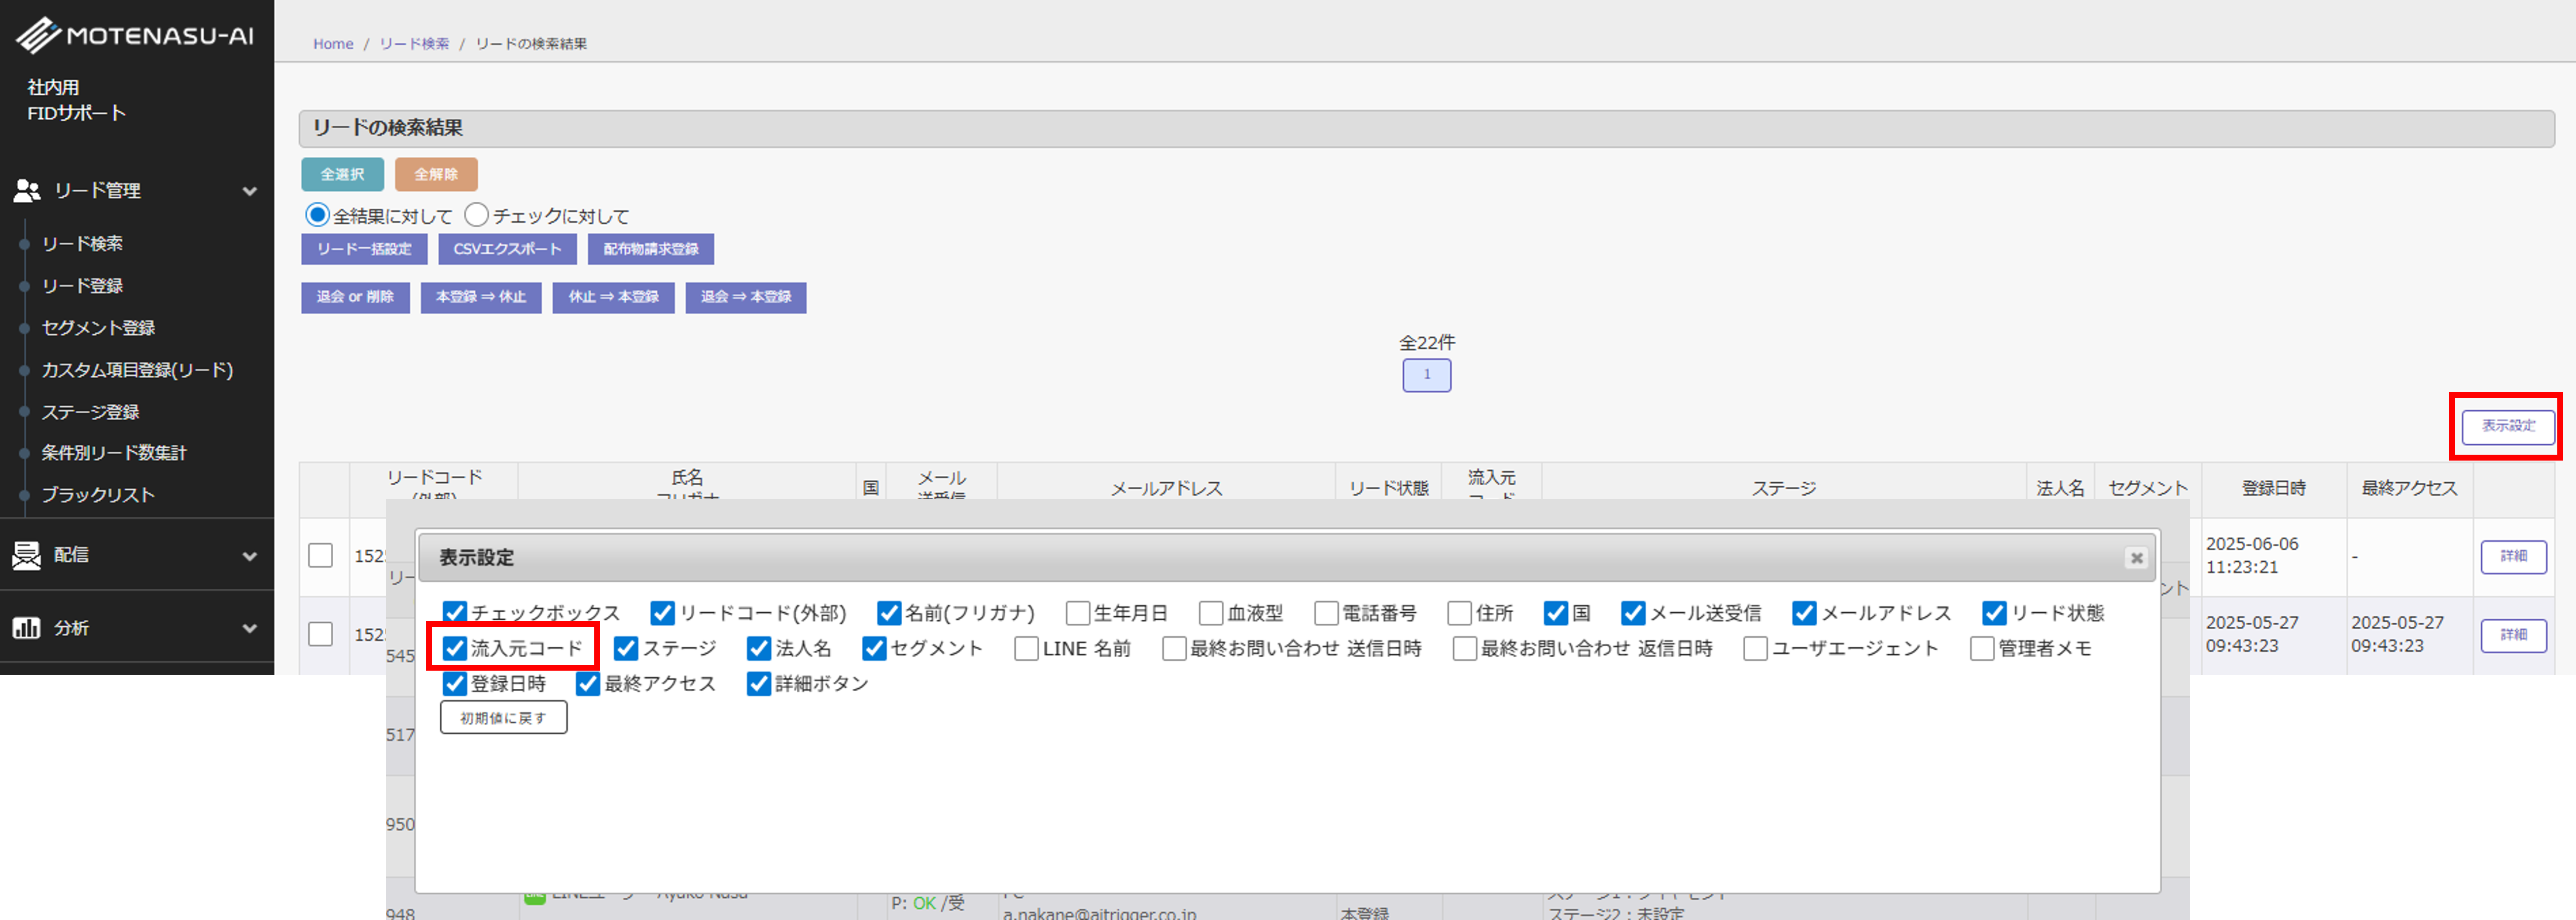2576x920 pixels.
Task: Click the Home breadcrumb link
Action: [333, 44]
